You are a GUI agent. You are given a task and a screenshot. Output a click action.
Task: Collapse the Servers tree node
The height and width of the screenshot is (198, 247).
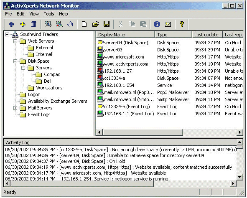23,68
